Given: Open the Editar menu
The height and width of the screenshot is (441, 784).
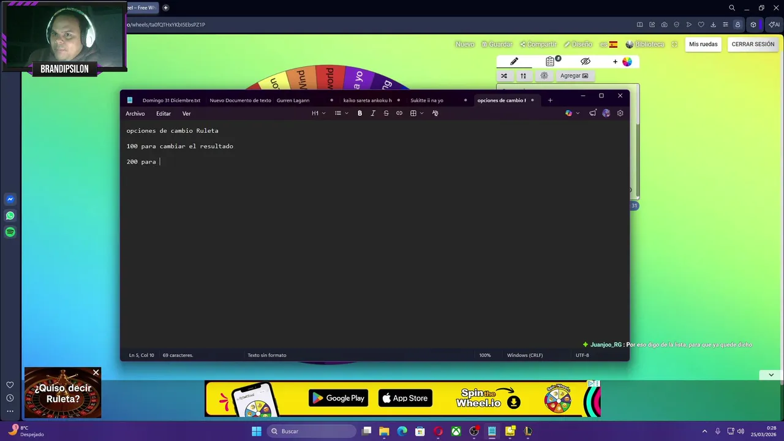Looking at the screenshot, I should click(x=164, y=113).
